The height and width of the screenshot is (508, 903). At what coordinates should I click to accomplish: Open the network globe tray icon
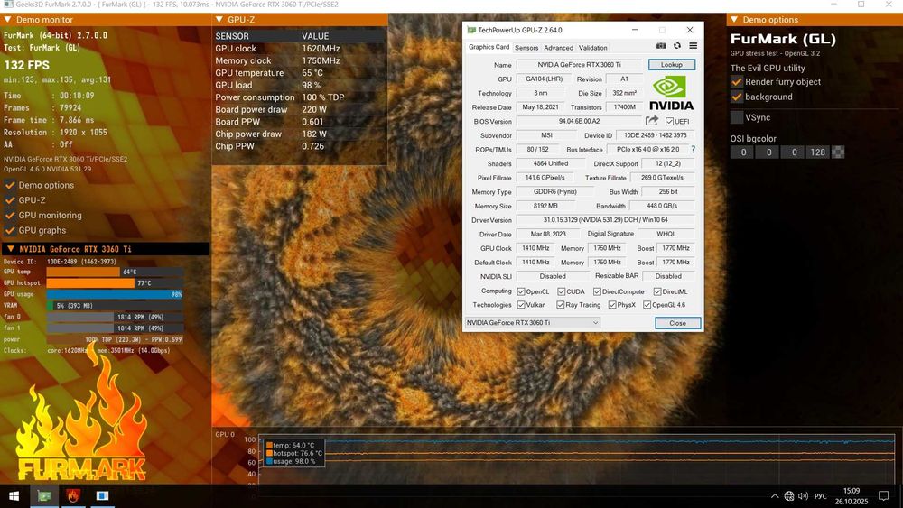pyautogui.click(x=789, y=496)
